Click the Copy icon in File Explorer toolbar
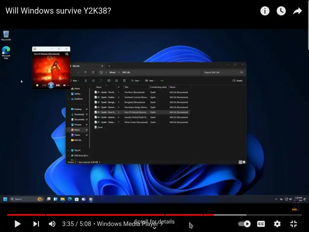Screen dimensions: 309x232 coord(94,81)
